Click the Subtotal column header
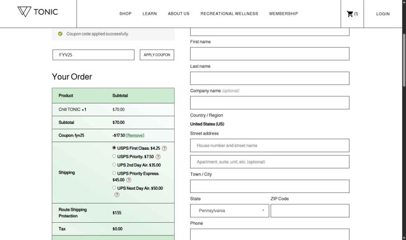The width and height of the screenshot is (406, 240). tap(120, 95)
